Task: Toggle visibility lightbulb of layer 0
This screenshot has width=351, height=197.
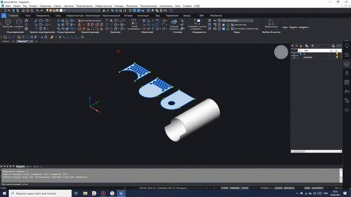Action: tap(337, 54)
